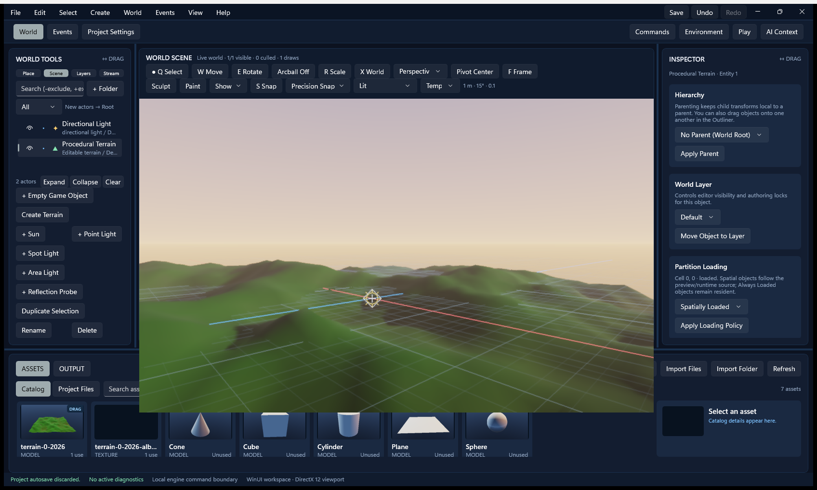Open the View menu
This screenshot has width=817, height=490.
coord(195,13)
